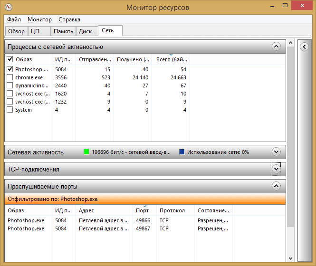The width and height of the screenshot is (316, 266).
Task: Sort processes by the Получено column header
Action: [133, 59]
